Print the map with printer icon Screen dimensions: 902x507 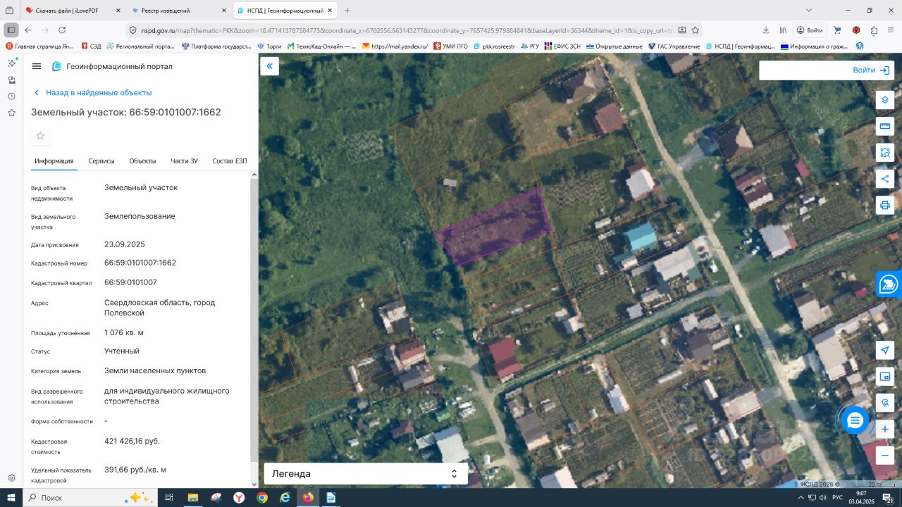click(x=885, y=205)
